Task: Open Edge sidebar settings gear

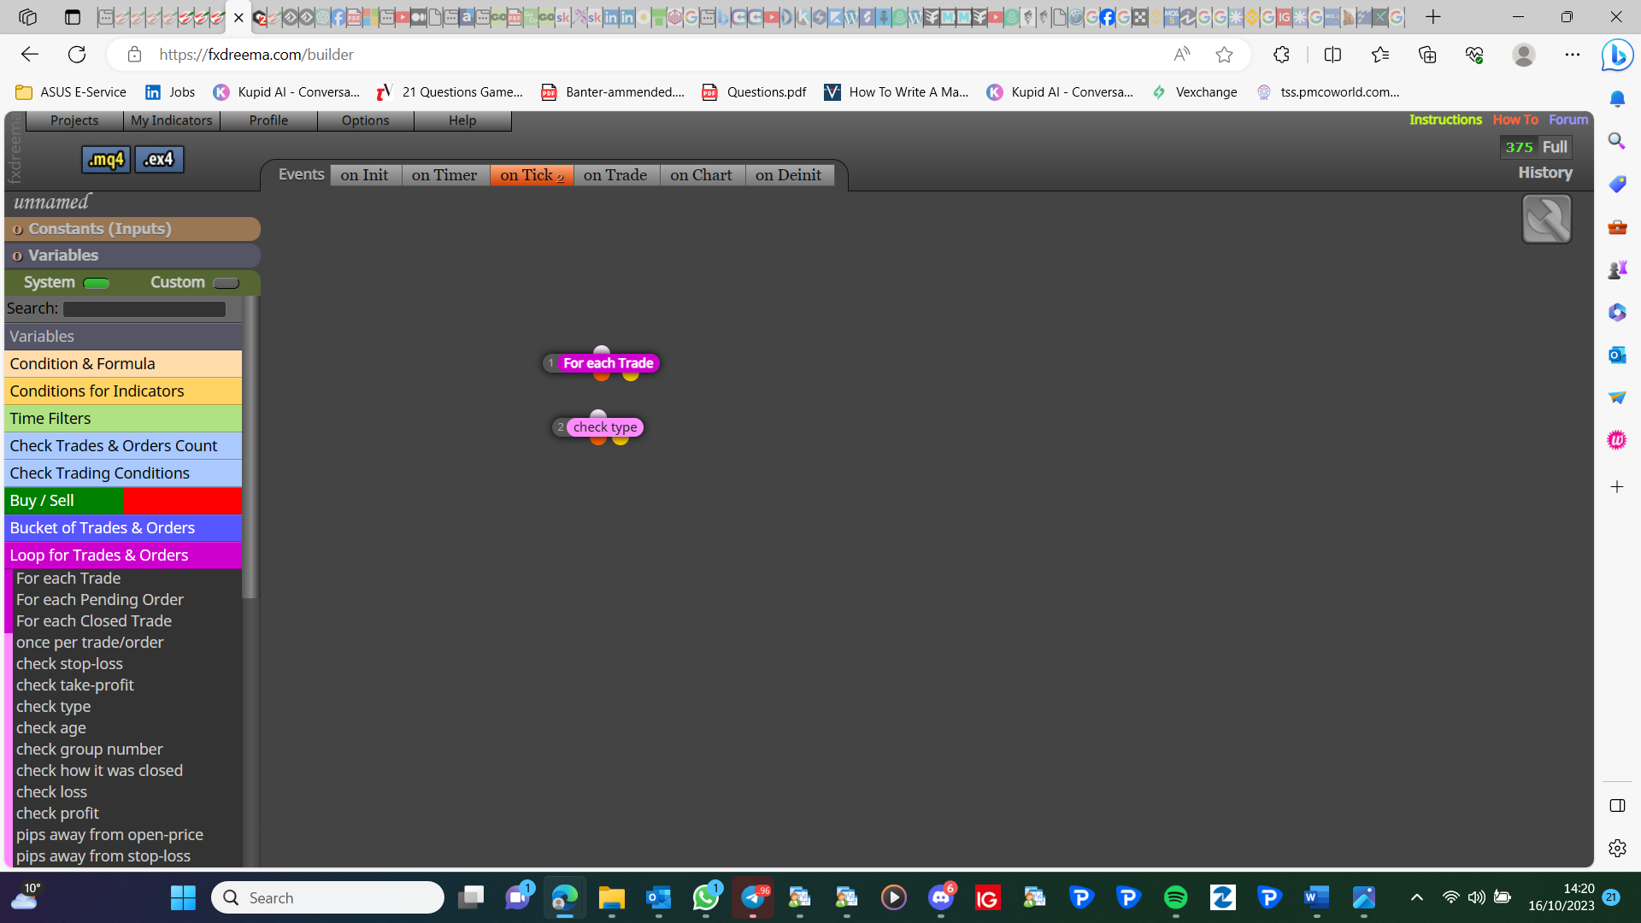Action: tap(1617, 848)
